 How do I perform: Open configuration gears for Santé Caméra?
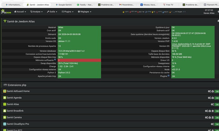(206, 117)
